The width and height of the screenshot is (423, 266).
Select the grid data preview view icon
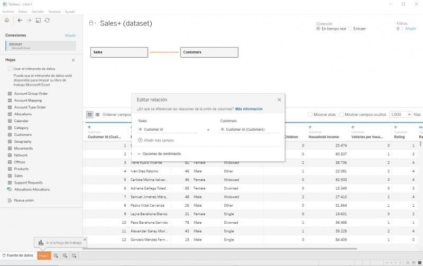89,115
